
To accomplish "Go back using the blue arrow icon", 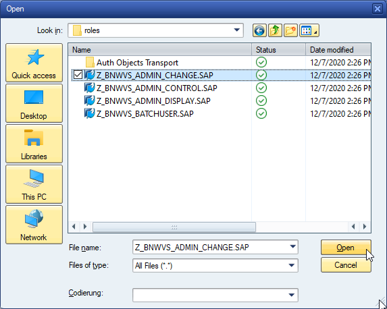I will pos(259,30).
